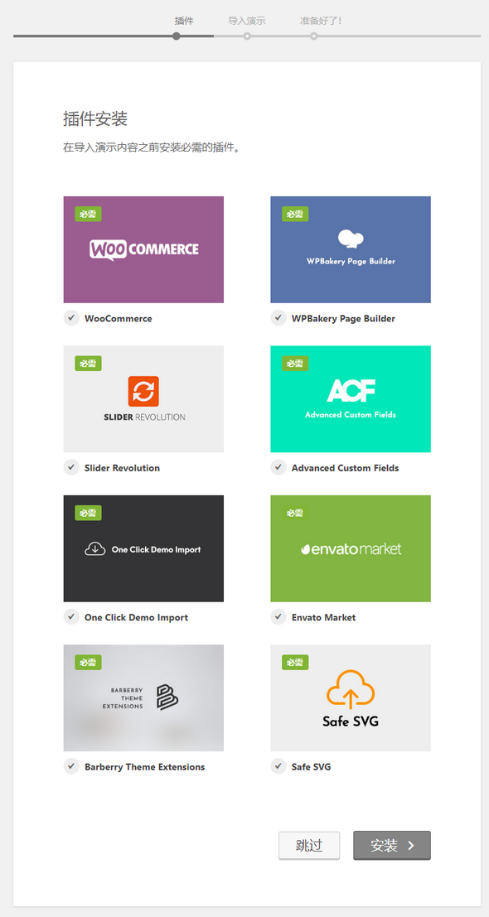The height and width of the screenshot is (917, 489).
Task: Click the 安装 install button
Action: pyautogui.click(x=392, y=846)
